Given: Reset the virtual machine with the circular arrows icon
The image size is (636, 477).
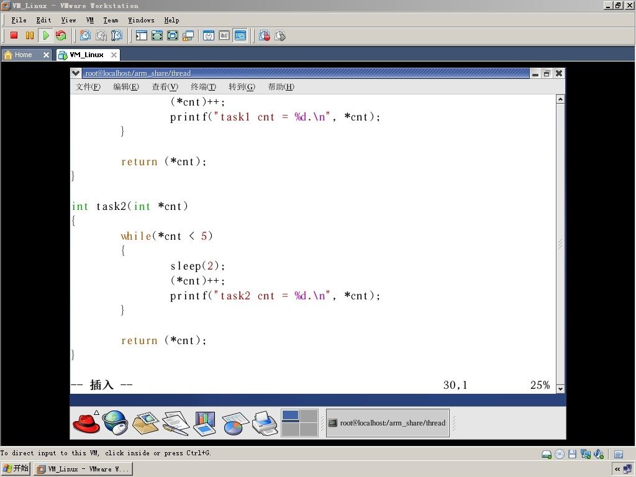Looking at the screenshot, I should (x=61, y=35).
